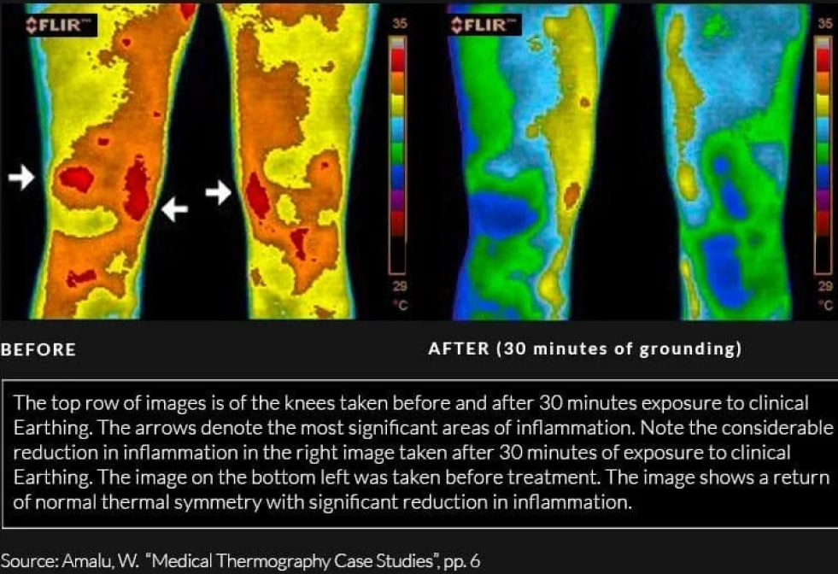This screenshot has height=574, width=838.
Task: Click the BEFORE caption label
Action: (x=38, y=349)
